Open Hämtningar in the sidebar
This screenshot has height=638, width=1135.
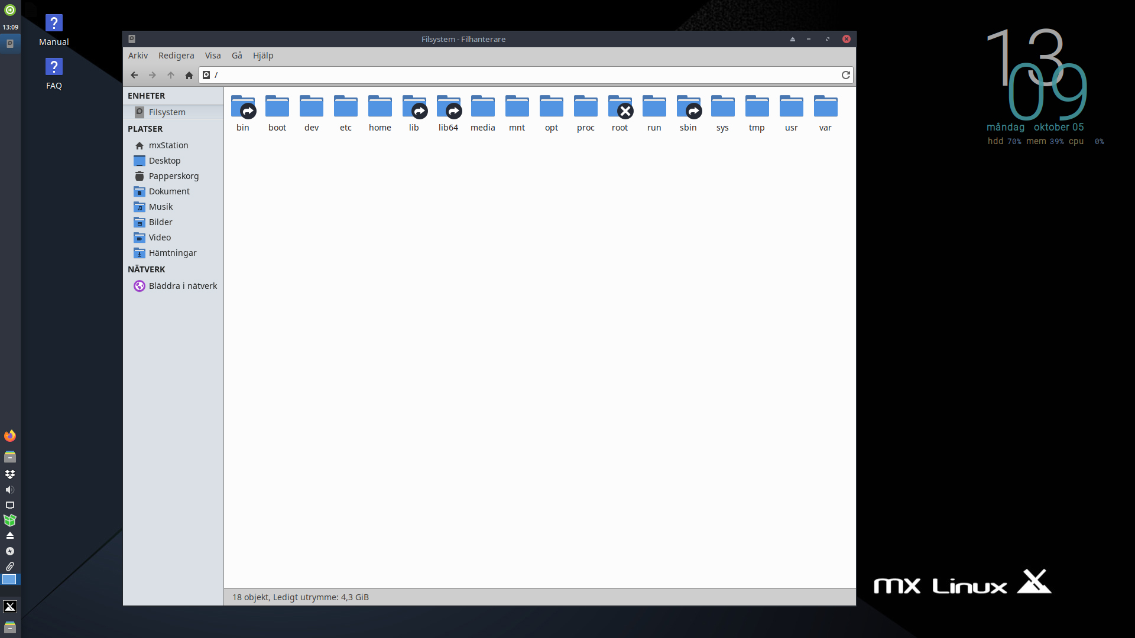point(172,253)
